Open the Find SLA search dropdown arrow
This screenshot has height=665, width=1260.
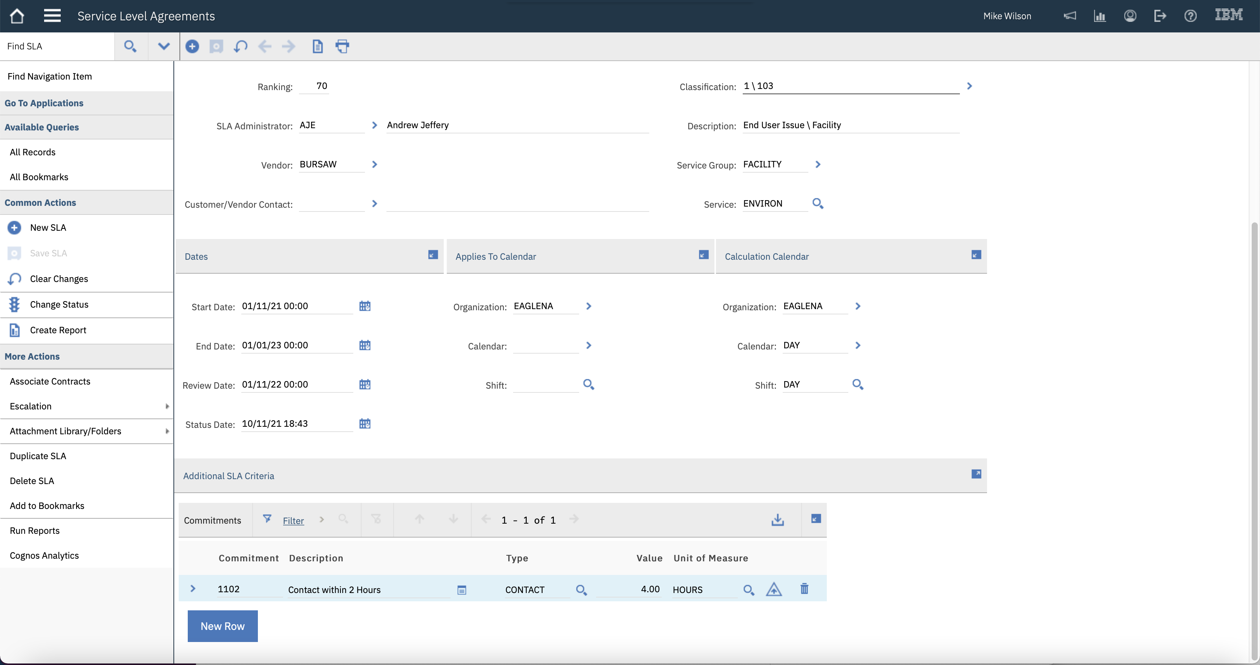tap(164, 46)
